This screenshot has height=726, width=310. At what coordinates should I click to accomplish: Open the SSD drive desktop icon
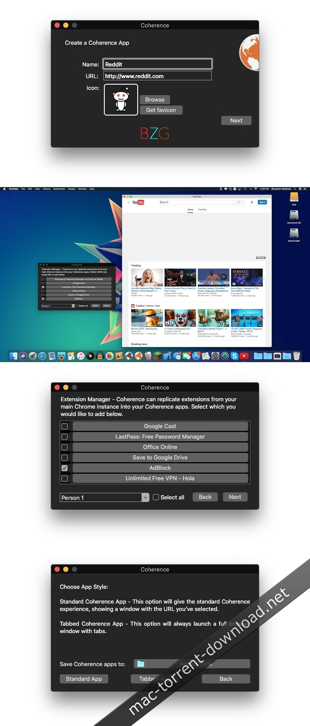[294, 198]
